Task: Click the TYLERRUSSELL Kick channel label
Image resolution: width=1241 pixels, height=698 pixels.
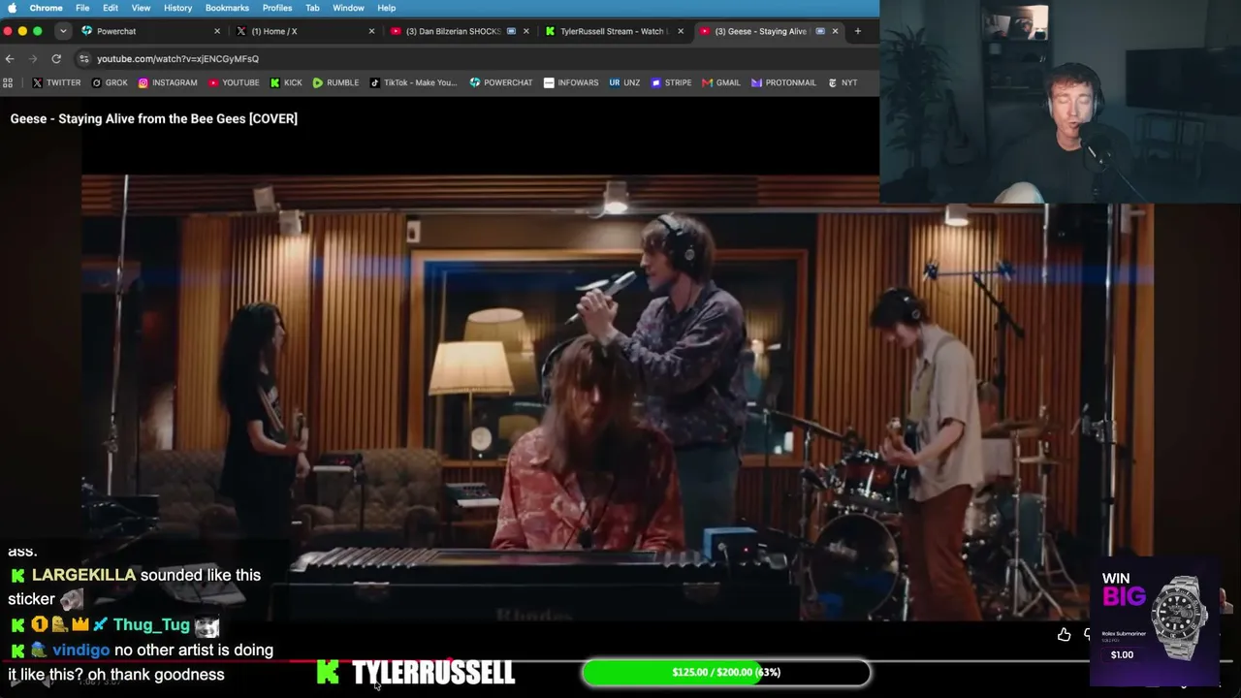Action: [x=416, y=673]
